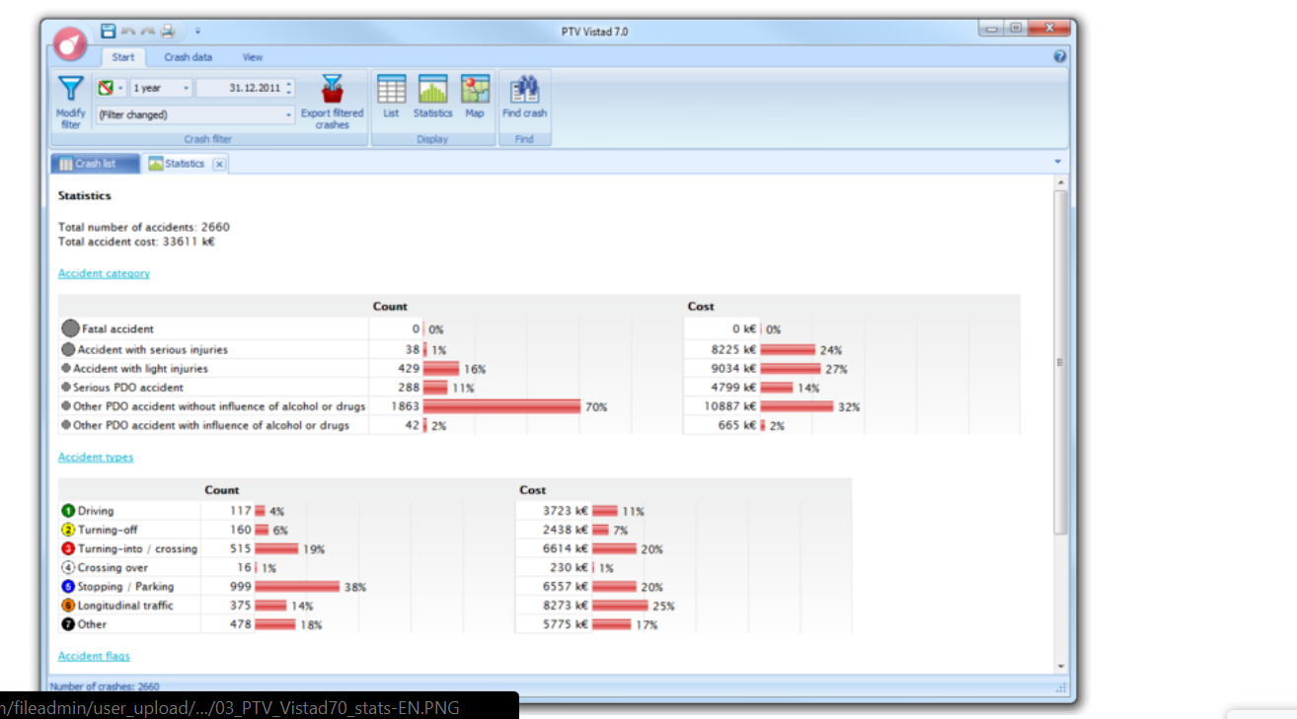Decrease the date with the down stepper

click(x=288, y=93)
